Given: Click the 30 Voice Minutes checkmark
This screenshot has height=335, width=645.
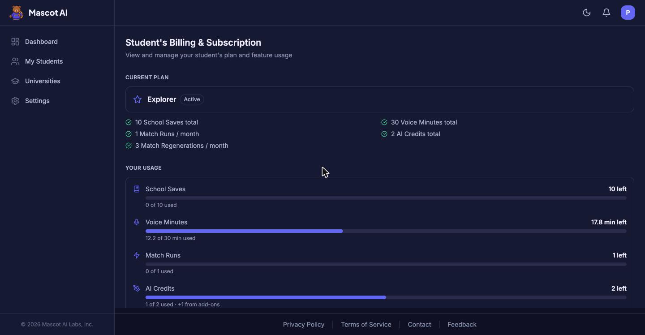Looking at the screenshot, I should pyautogui.click(x=384, y=122).
